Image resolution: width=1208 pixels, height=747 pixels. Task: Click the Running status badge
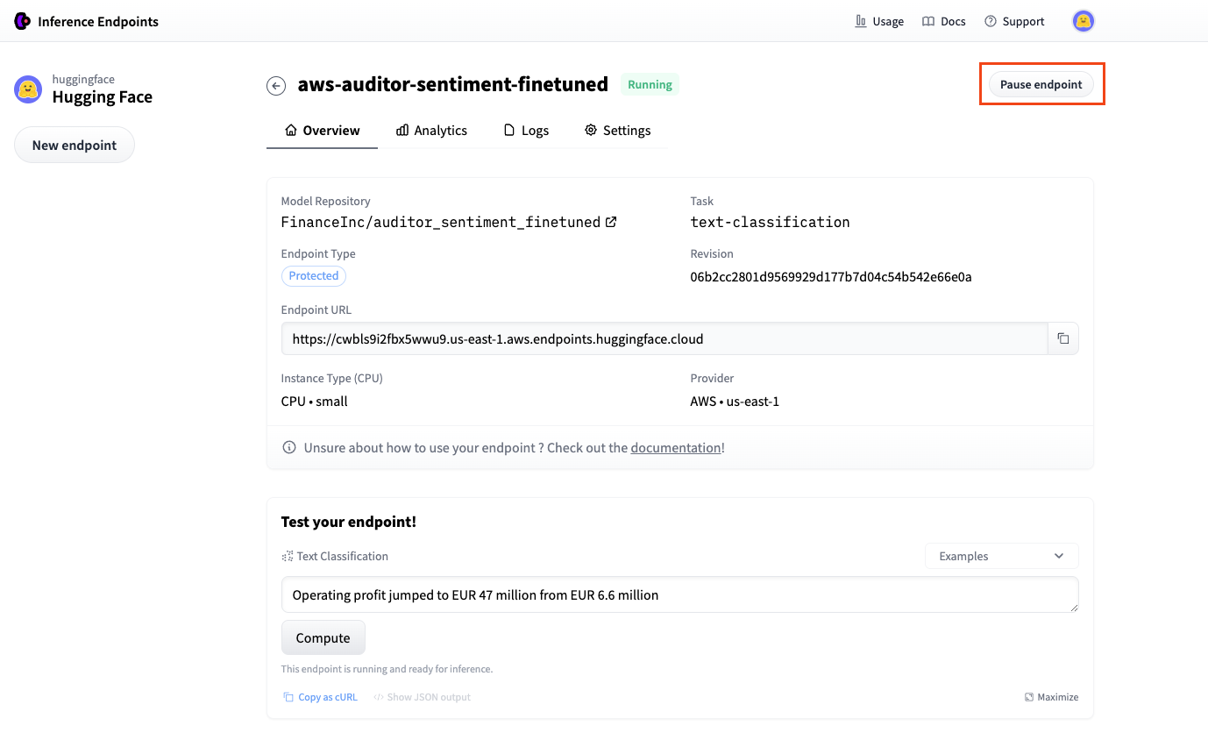650,85
